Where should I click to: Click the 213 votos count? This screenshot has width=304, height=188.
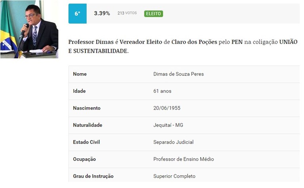click(127, 13)
